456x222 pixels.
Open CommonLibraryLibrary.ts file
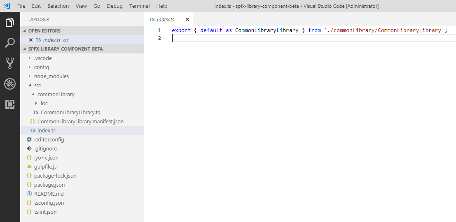[70, 112]
